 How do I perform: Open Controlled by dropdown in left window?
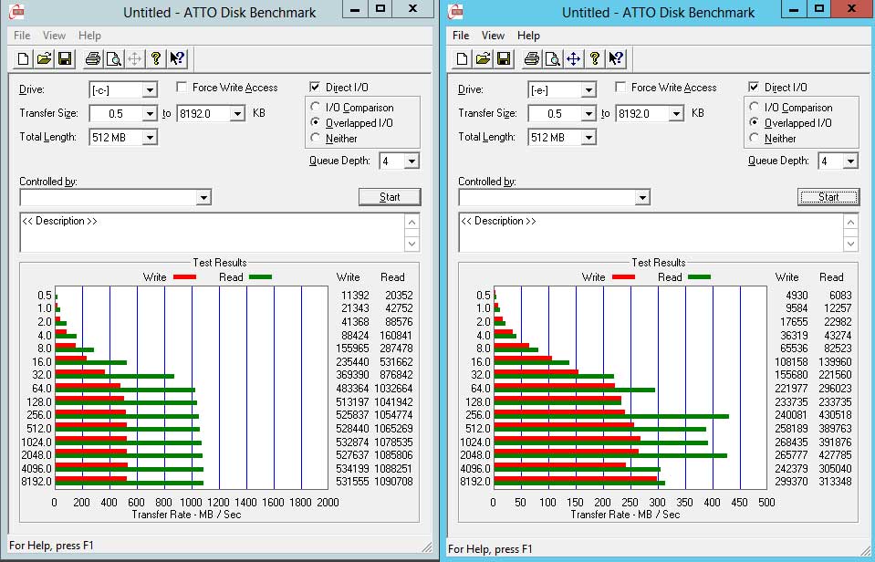[x=203, y=198]
